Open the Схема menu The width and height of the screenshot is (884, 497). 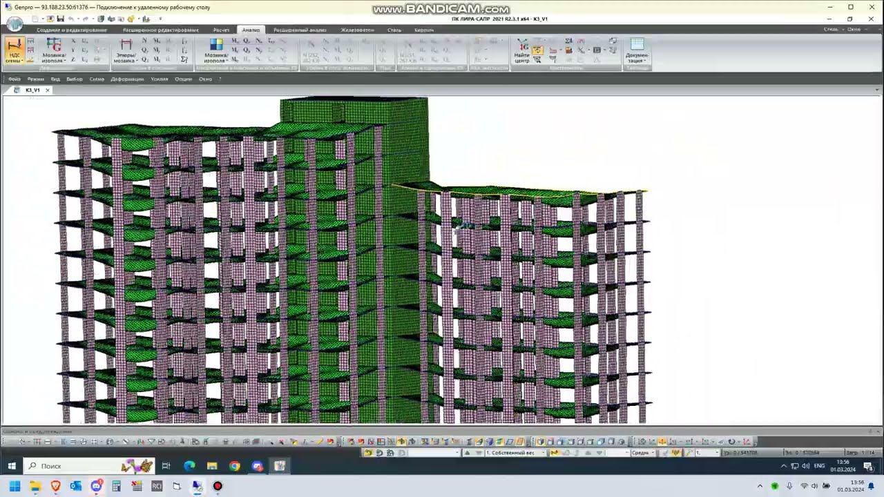coord(97,79)
